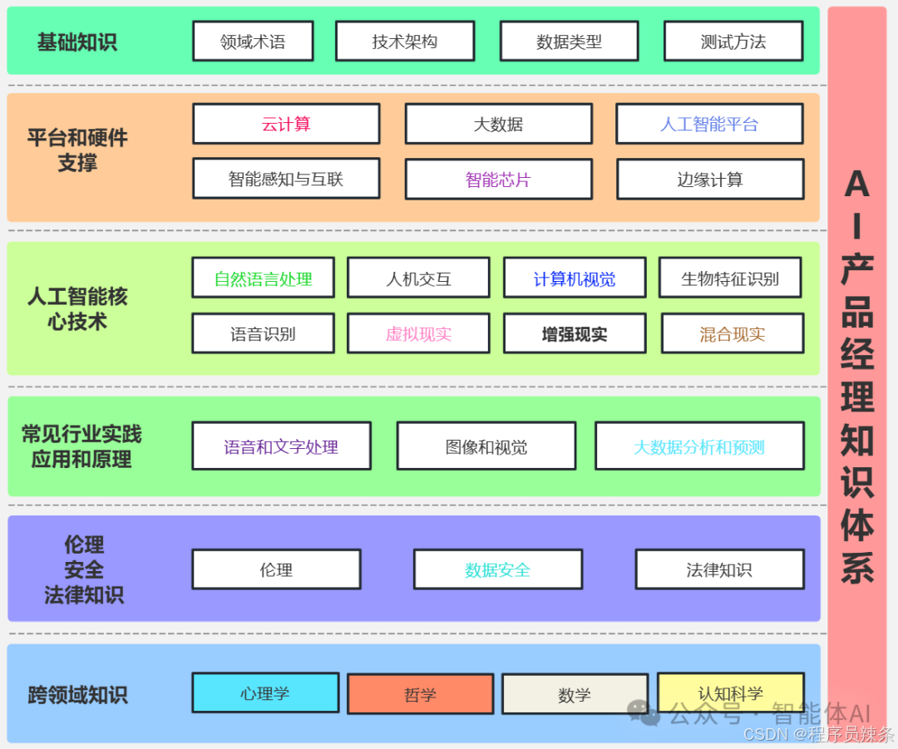
Task: Switch to the 伦理安全法律知识 section
Action: click(84, 569)
